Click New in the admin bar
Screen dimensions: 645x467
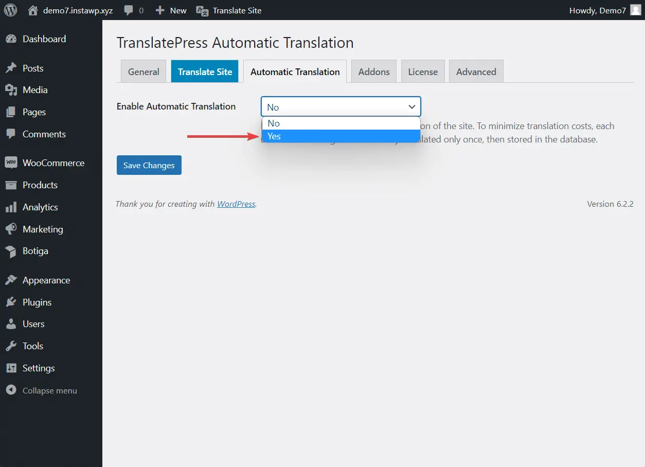[x=178, y=10]
